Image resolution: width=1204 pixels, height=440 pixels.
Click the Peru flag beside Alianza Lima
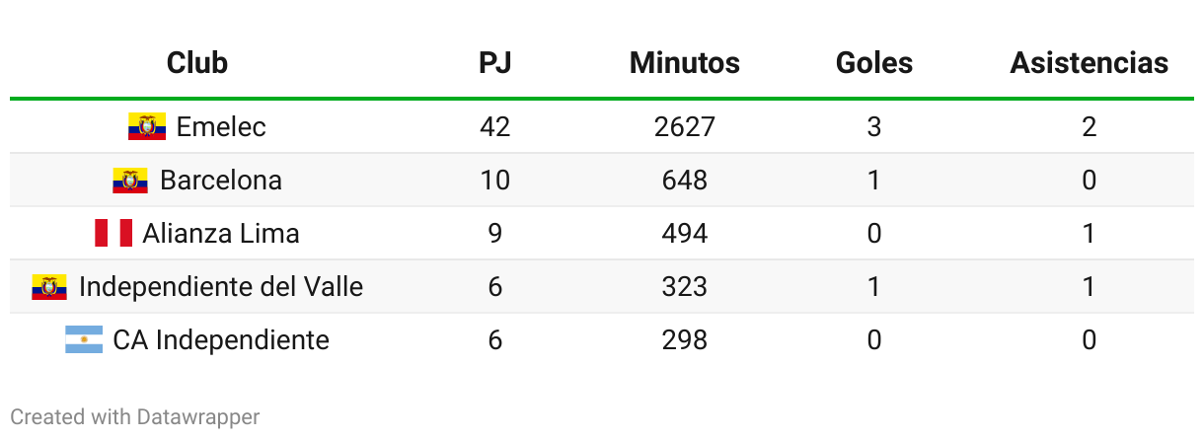tap(113, 233)
